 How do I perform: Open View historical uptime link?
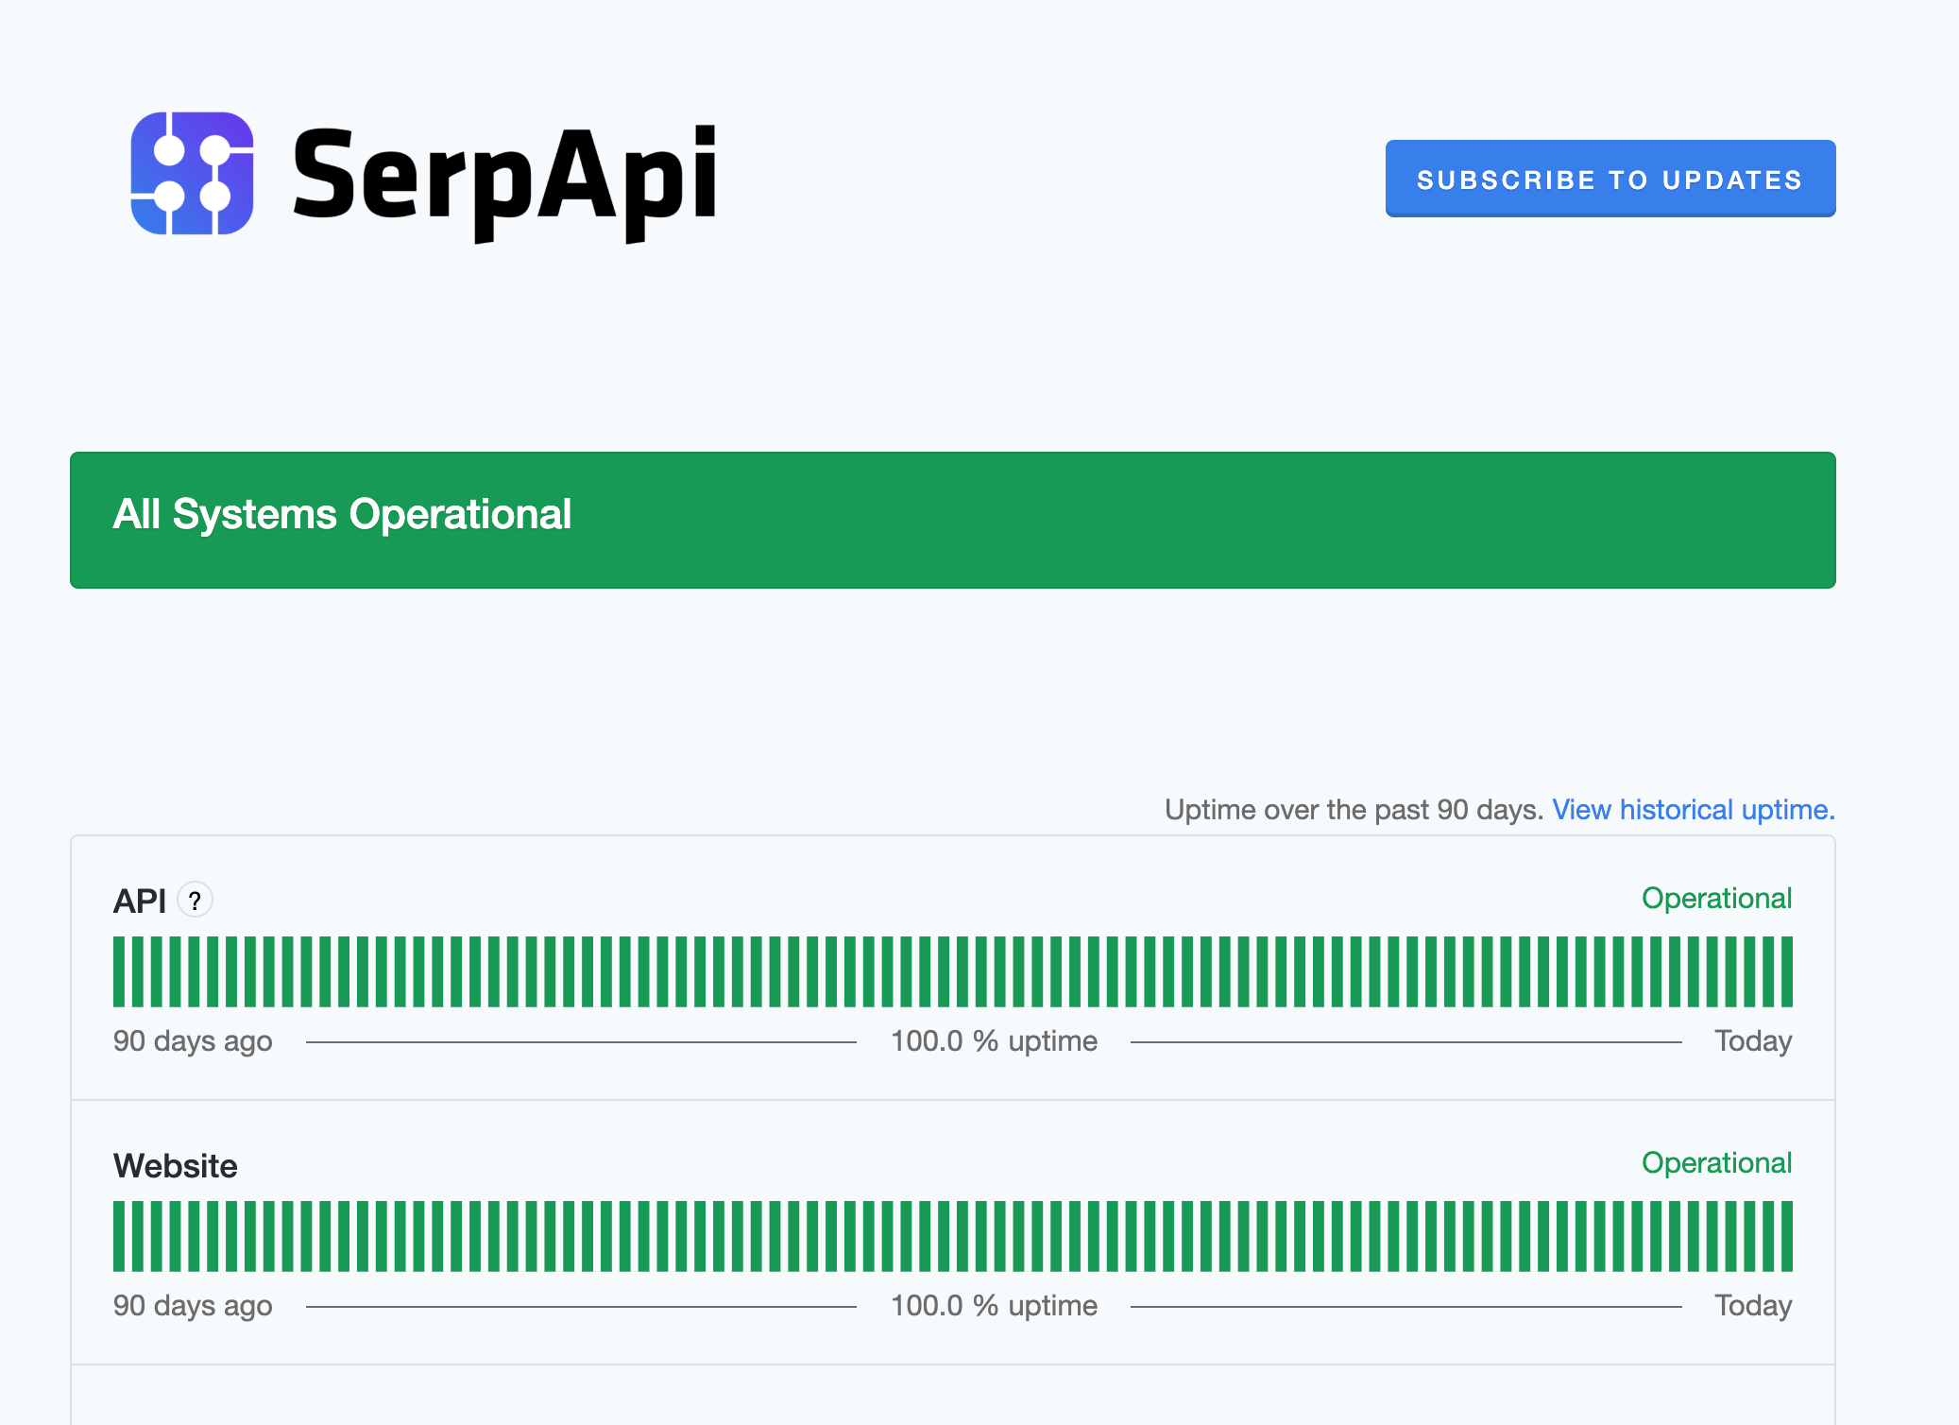1693,810
